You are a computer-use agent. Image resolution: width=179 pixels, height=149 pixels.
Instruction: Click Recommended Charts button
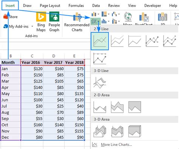pyautogui.click(x=77, y=22)
